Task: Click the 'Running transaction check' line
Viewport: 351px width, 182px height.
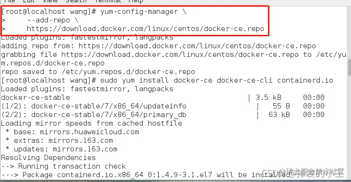Action: [63, 166]
